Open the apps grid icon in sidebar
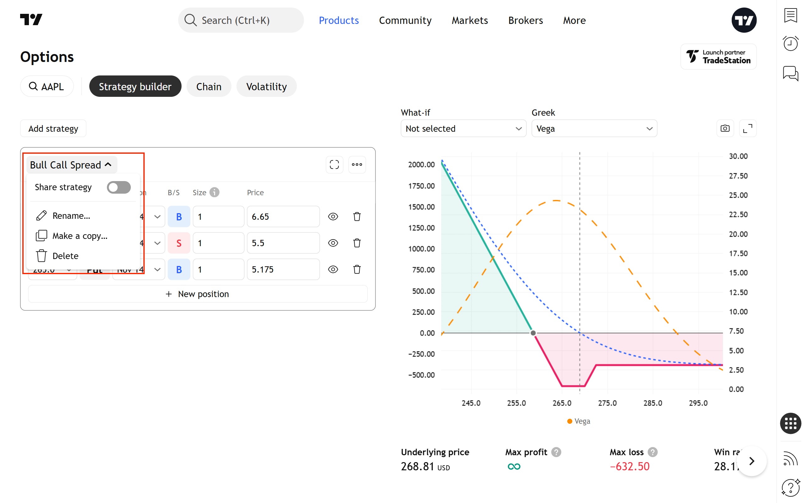Viewport: 805px width, 503px height. (x=790, y=423)
